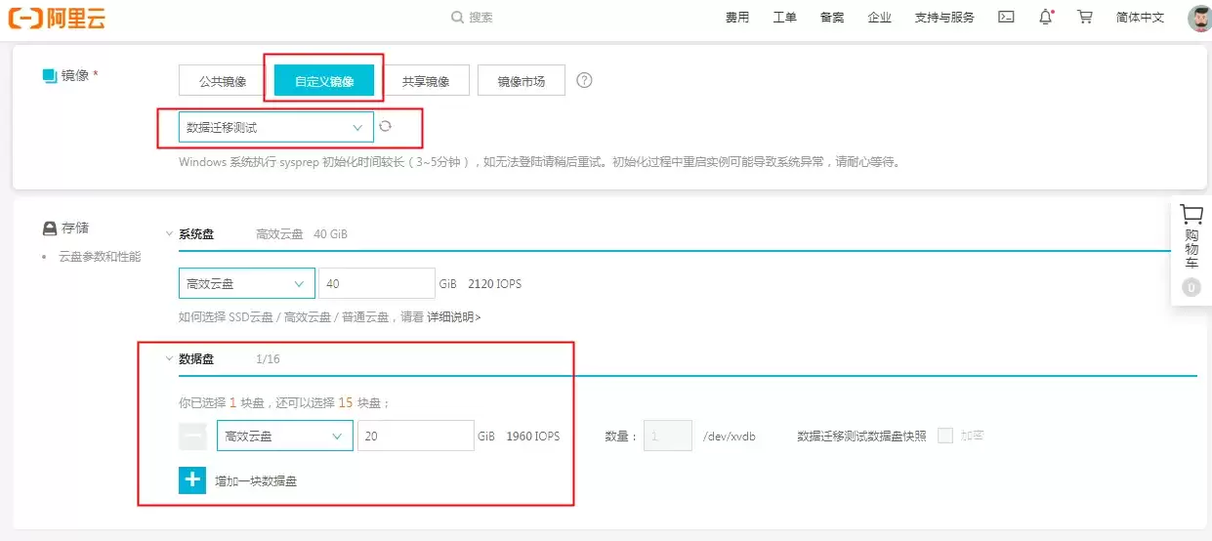Click the plus icon to add data disk
Image resolution: width=1212 pixels, height=541 pixels.
pyautogui.click(x=192, y=480)
